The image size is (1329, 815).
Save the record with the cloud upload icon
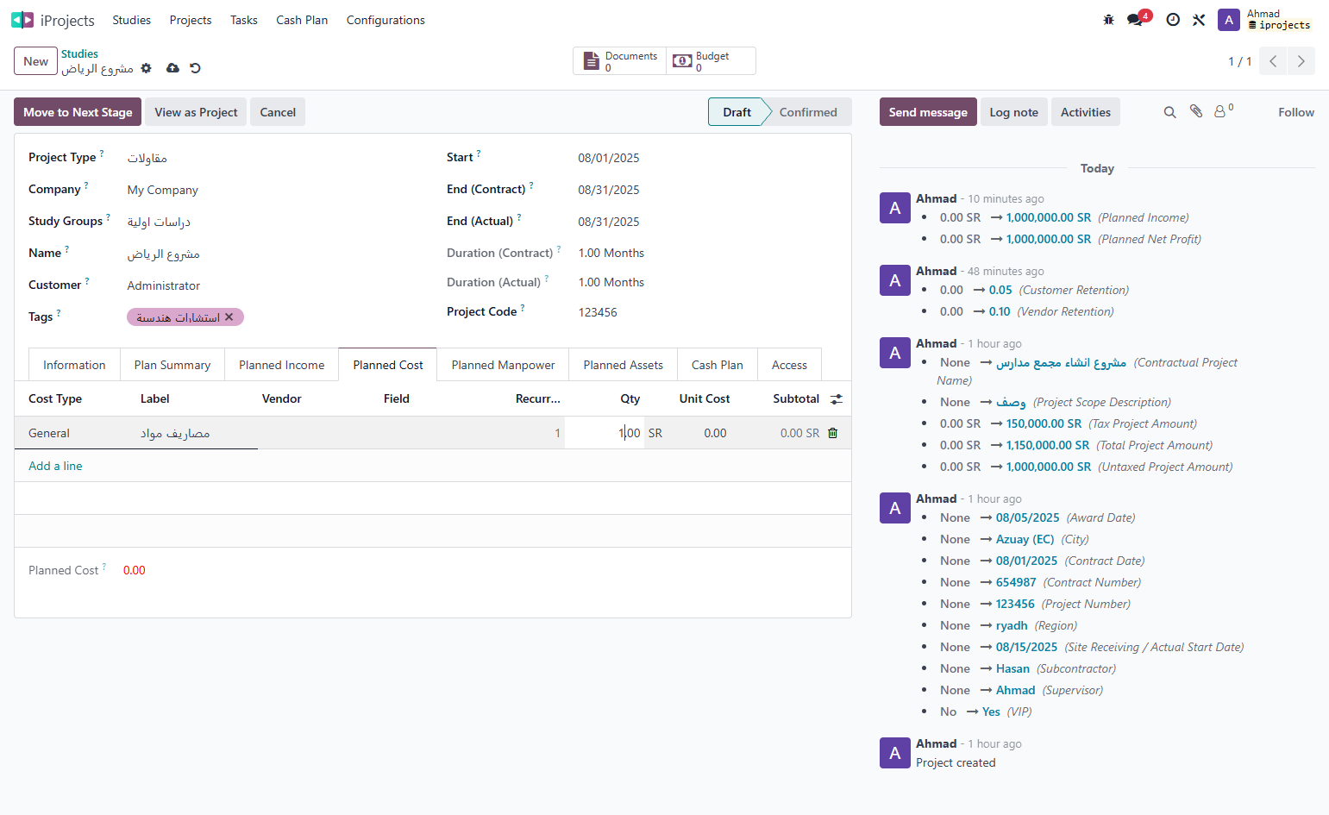[x=172, y=68]
